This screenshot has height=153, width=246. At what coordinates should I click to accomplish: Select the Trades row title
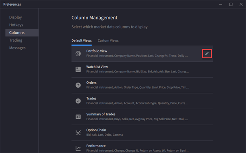pyautogui.click(x=91, y=99)
